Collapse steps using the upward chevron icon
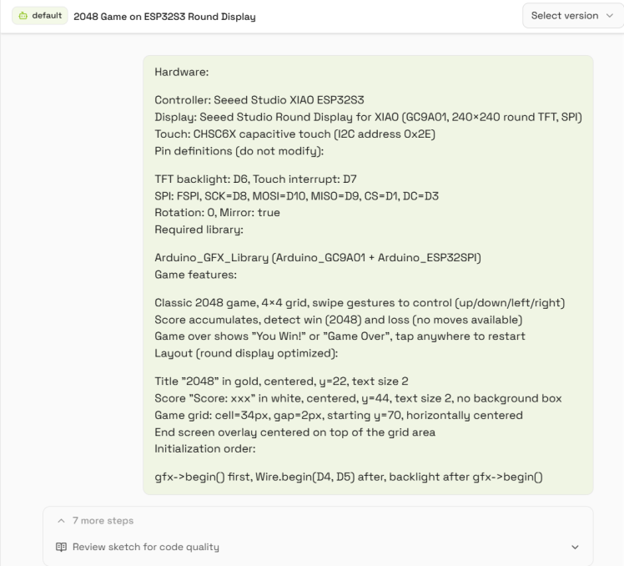This screenshot has height=566, width=624. [x=61, y=521]
